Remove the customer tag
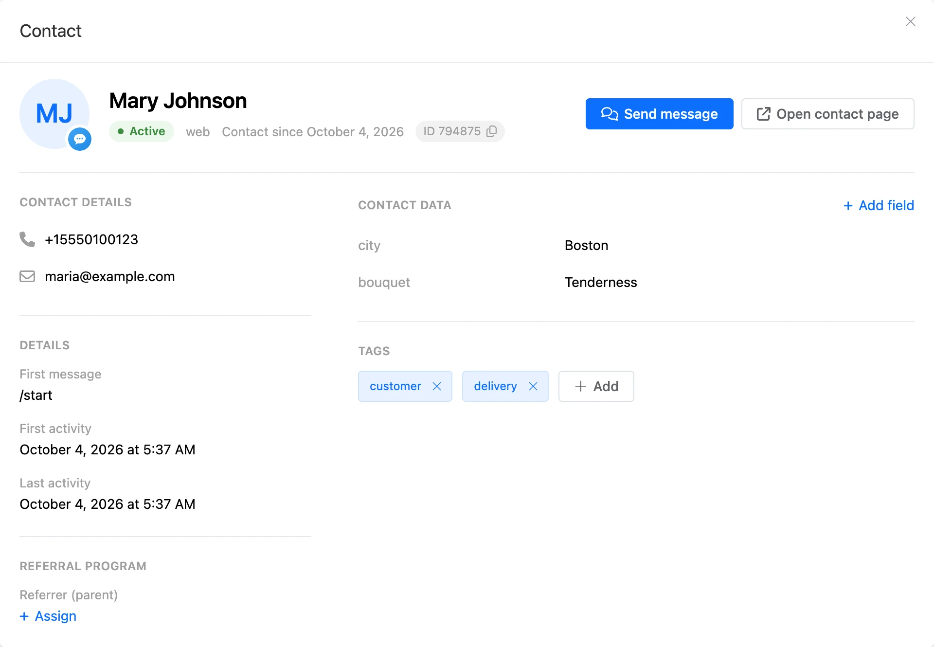The width and height of the screenshot is (934, 647). click(x=437, y=386)
